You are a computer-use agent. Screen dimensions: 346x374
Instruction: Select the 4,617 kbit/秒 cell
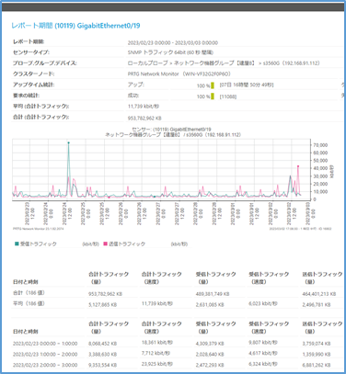point(263,353)
